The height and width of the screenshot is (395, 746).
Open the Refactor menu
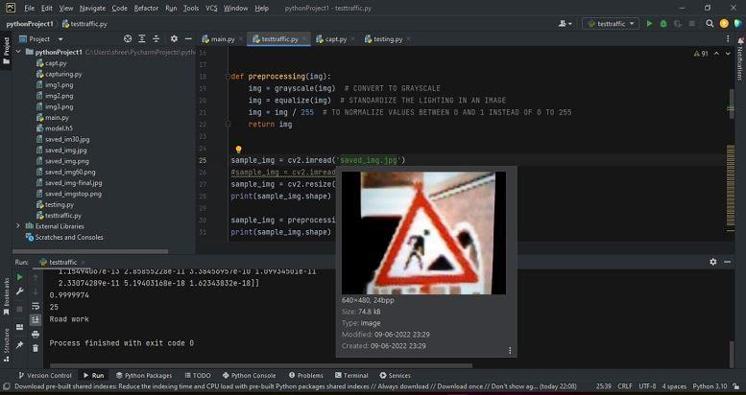coord(146,8)
